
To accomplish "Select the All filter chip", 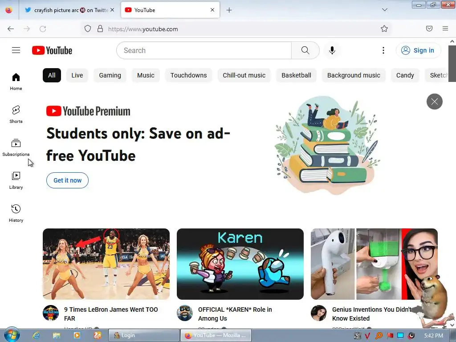I will pos(52,75).
